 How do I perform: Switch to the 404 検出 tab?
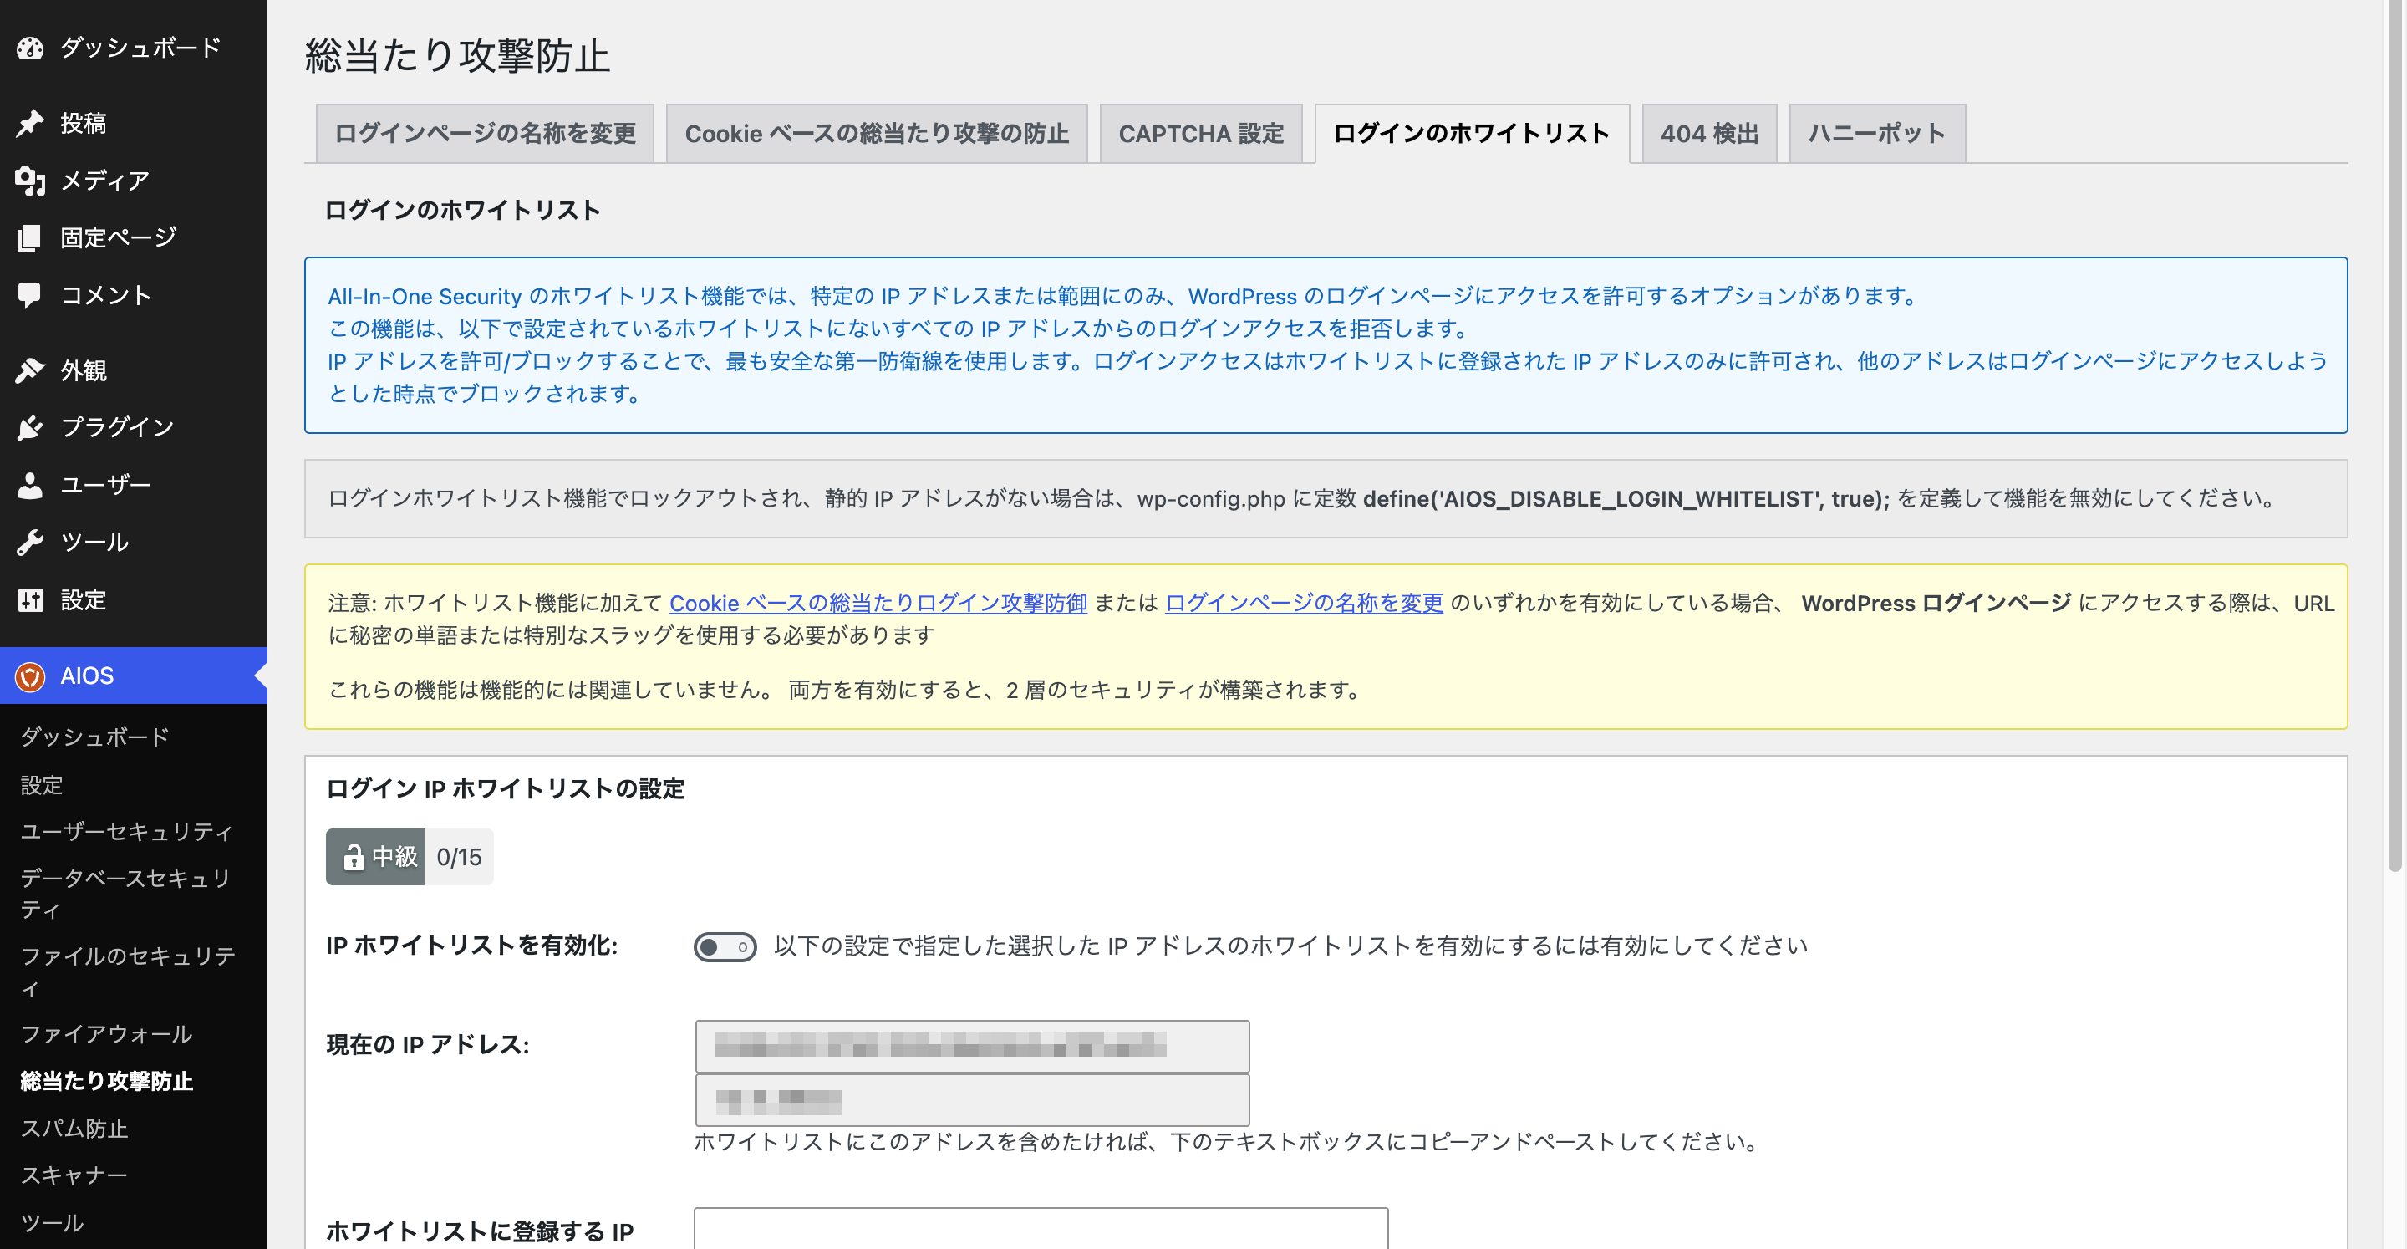[x=1709, y=134]
